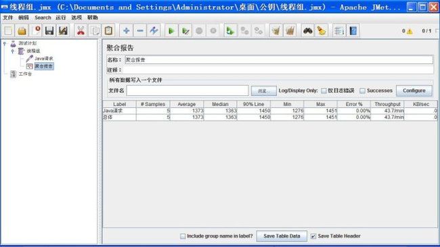Open help with the blue book icon
Screen dimensions: 440x247
point(353,31)
